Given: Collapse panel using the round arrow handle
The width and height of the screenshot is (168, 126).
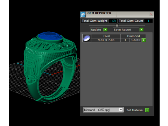Looking at the screenshot, I should point(117,25).
